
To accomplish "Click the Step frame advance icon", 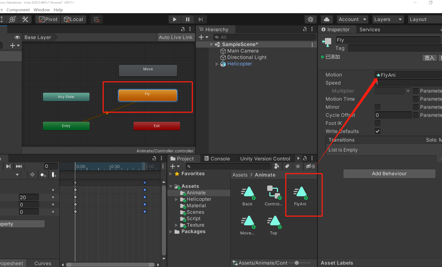I will pos(200,19).
